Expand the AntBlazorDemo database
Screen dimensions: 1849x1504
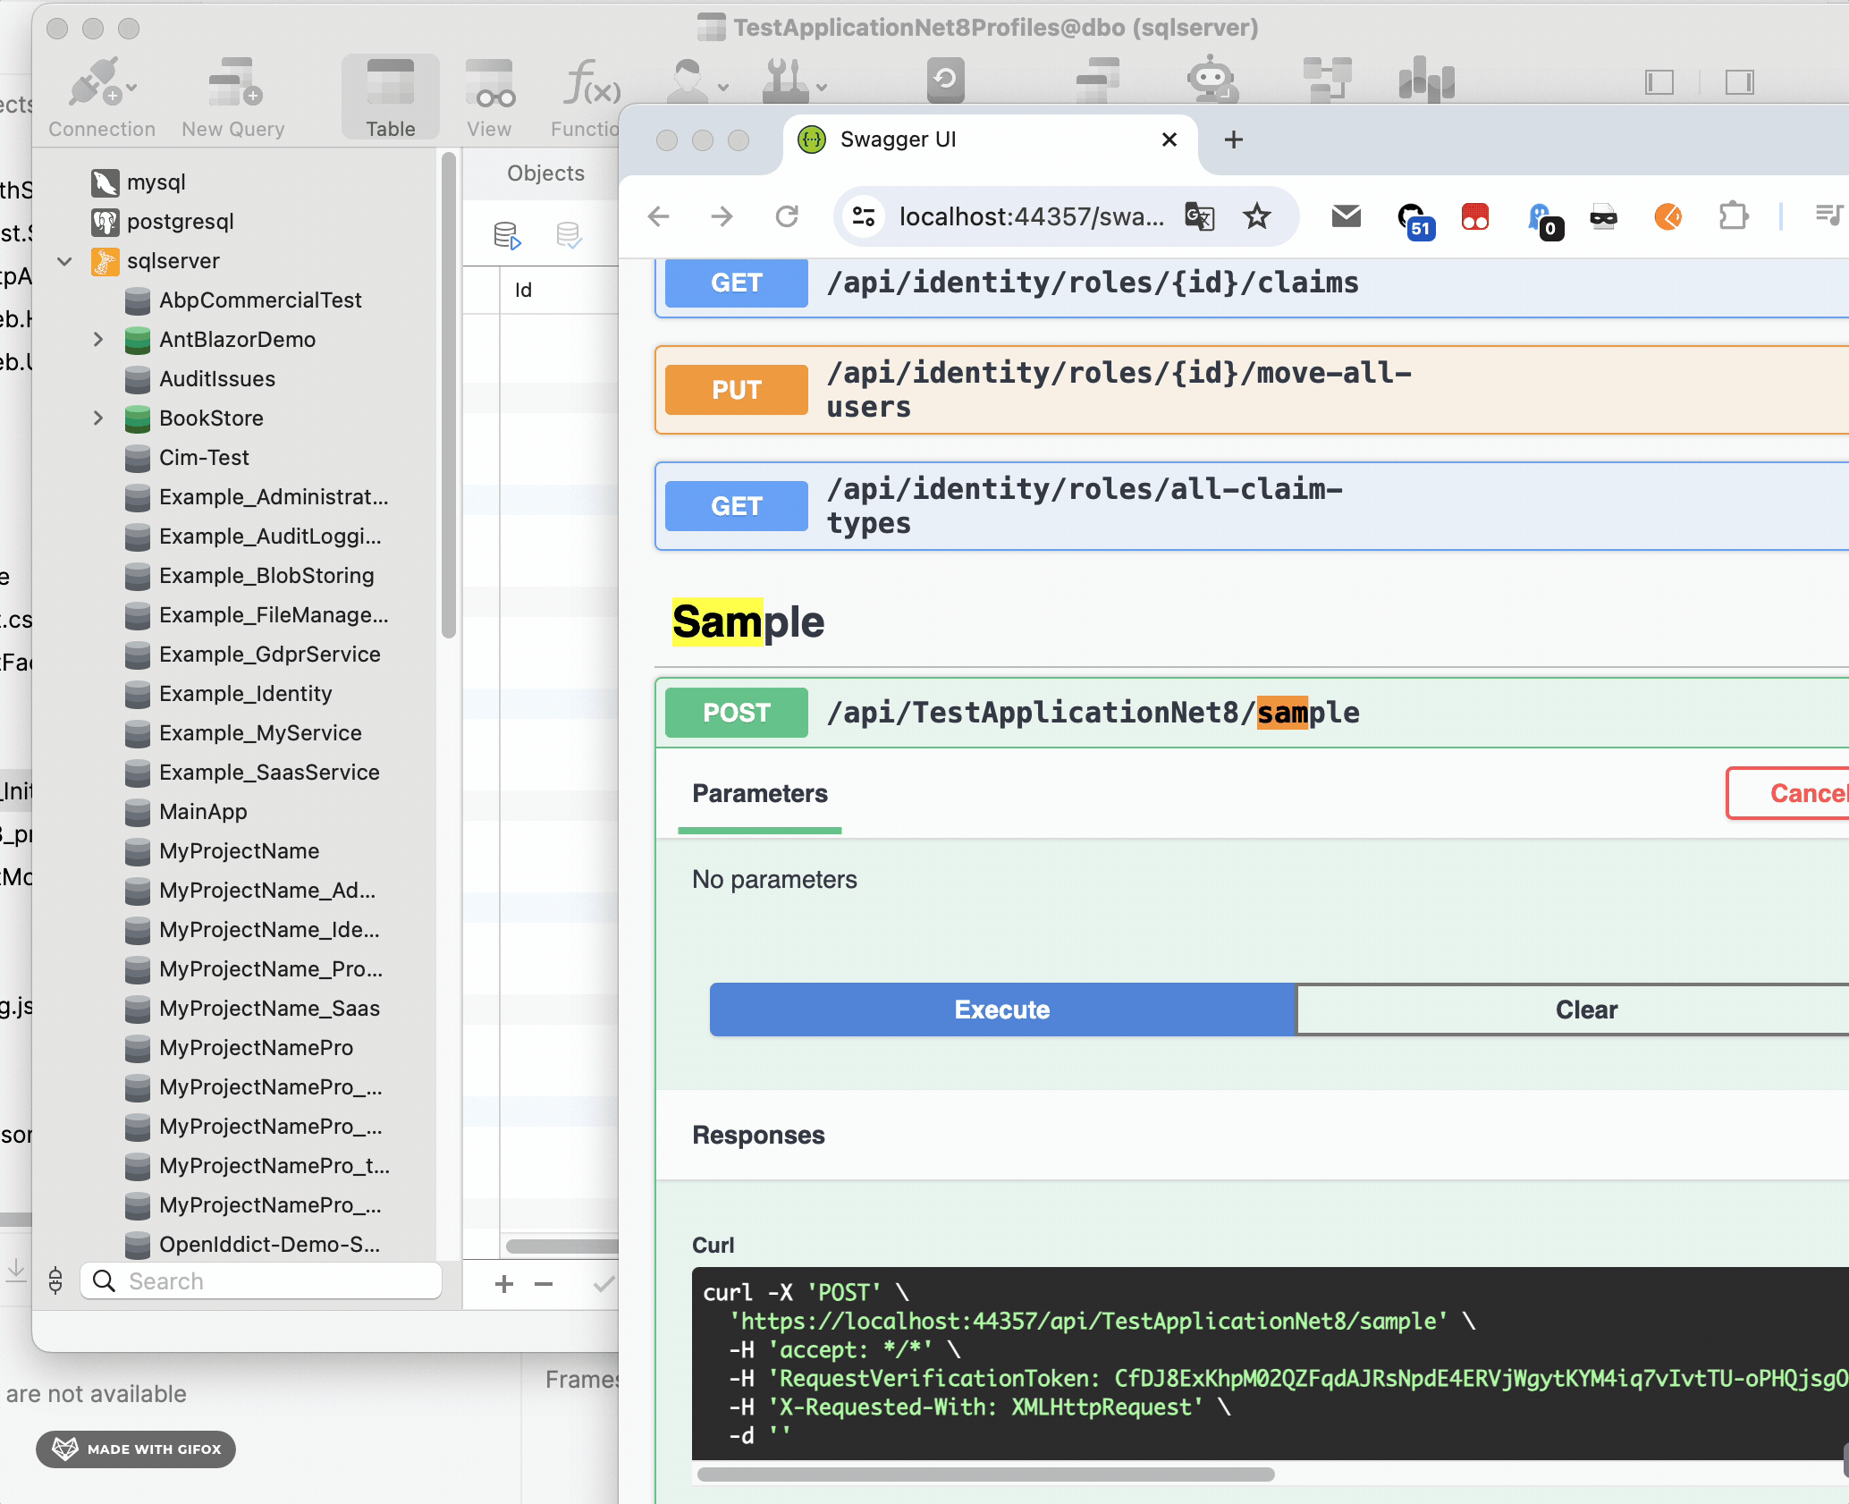(98, 340)
